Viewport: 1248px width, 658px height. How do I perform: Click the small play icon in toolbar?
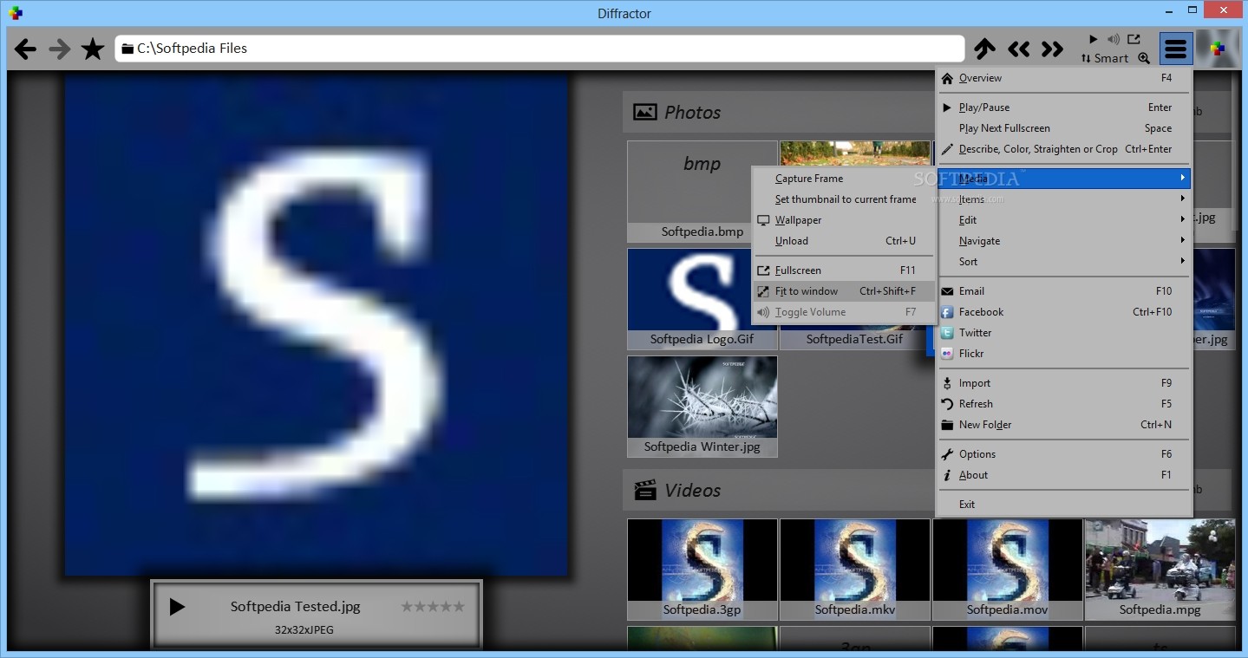[x=1093, y=39]
